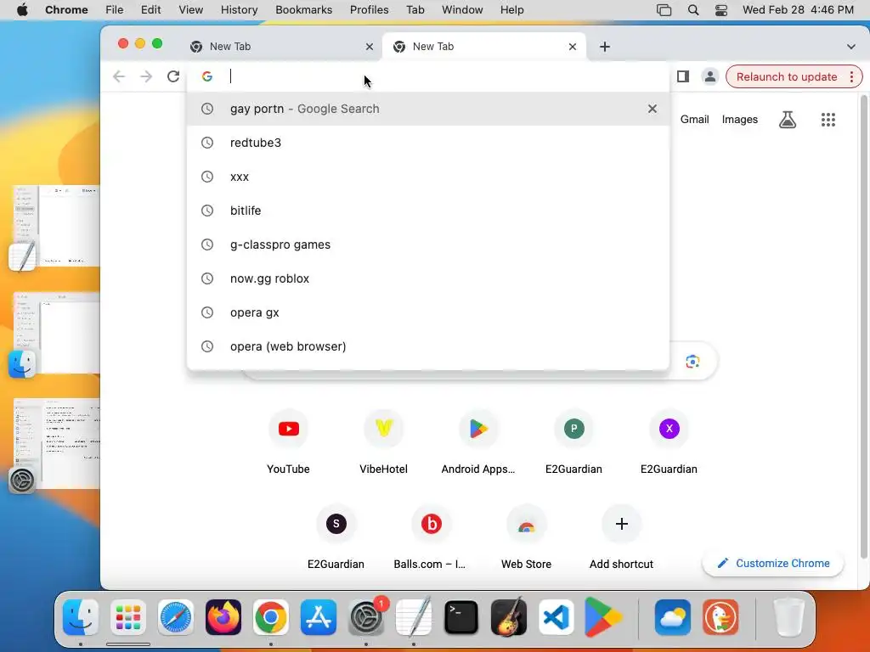Image resolution: width=870 pixels, height=652 pixels.
Task: Open Spotlight search in the menu bar
Action: (693, 10)
